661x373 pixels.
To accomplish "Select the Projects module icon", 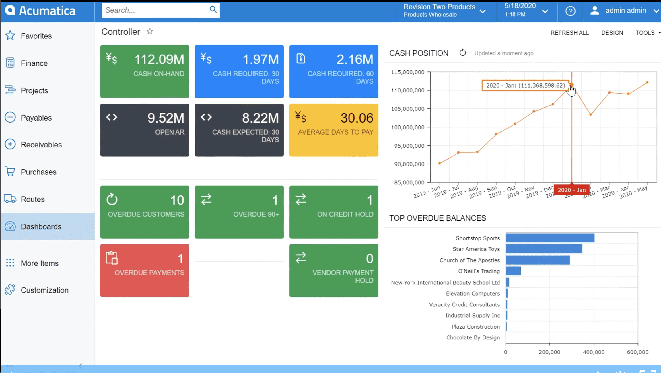I will pyautogui.click(x=10, y=90).
